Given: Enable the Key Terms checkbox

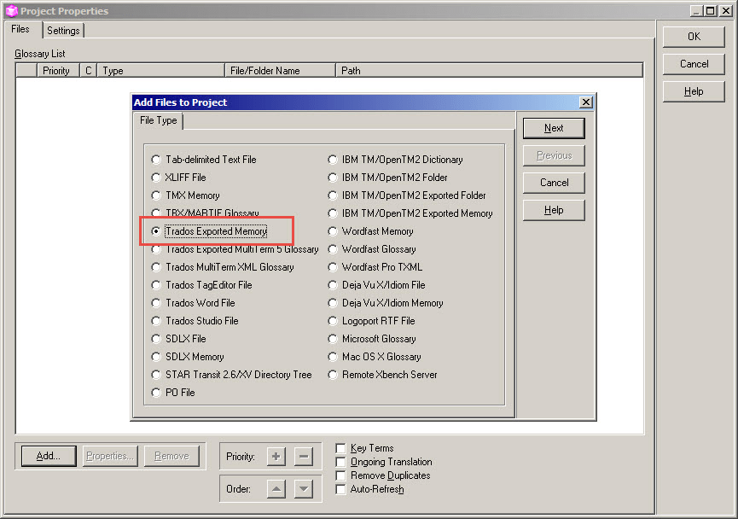Looking at the screenshot, I should click(340, 447).
